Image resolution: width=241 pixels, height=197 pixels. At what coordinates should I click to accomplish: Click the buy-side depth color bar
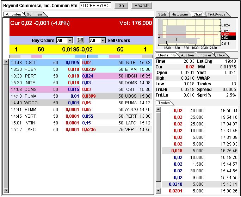pos(48,56)
